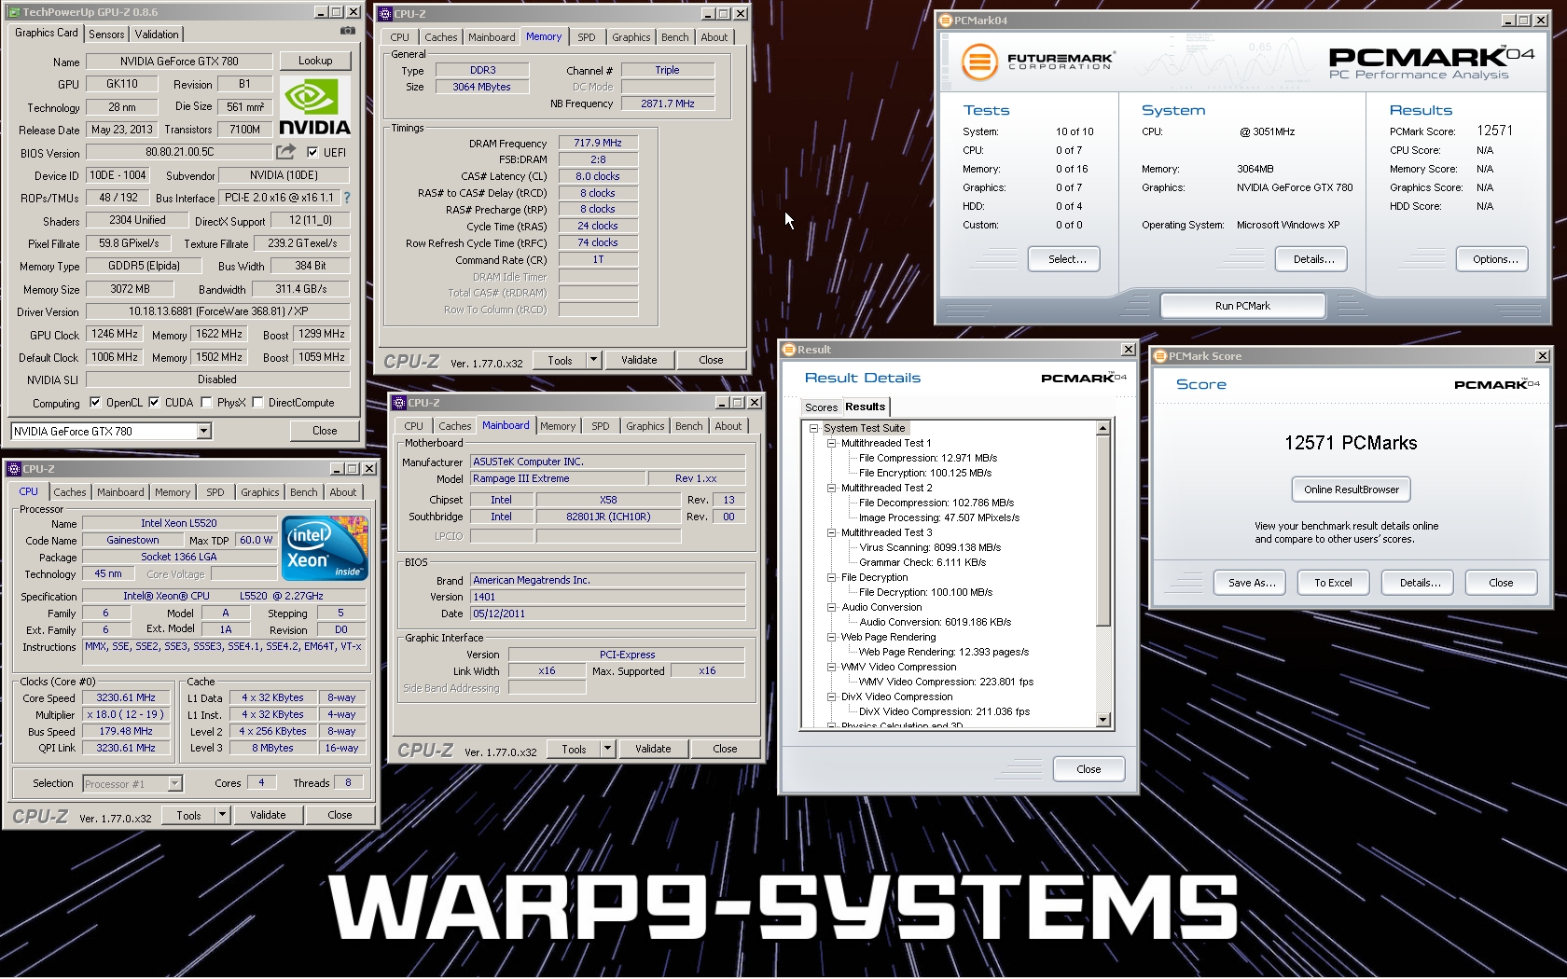Click Core Speed value 3230.61 MHz
1567x979 pixels.
(127, 697)
